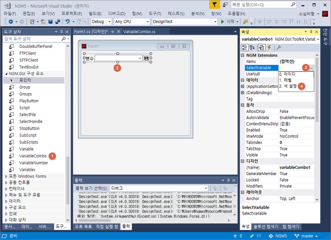This screenshot has height=240, width=331.
Task: Click the open file toolbar icon
Action: (43, 21)
